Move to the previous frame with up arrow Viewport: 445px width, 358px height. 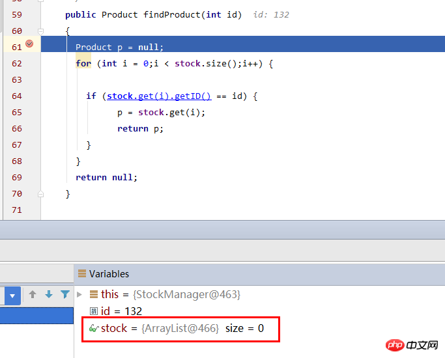pyautogui.click(x=33, y=294)
